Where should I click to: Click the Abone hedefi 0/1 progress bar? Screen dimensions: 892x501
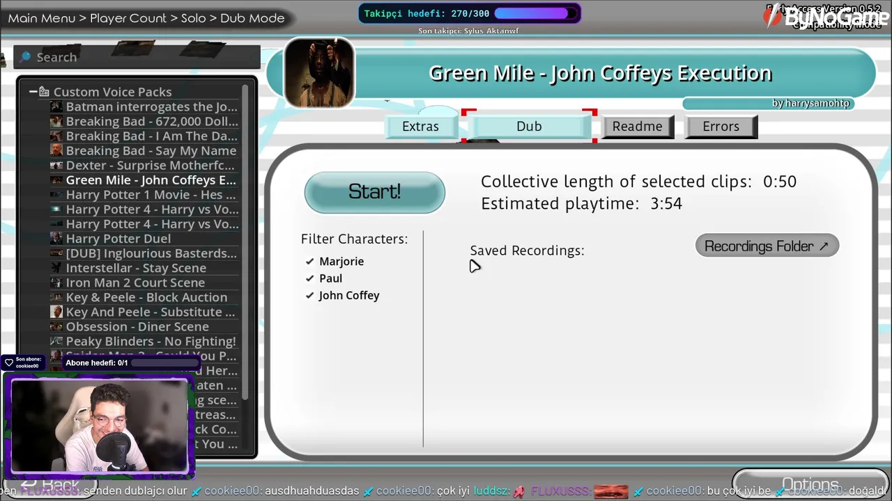[165, 363]
